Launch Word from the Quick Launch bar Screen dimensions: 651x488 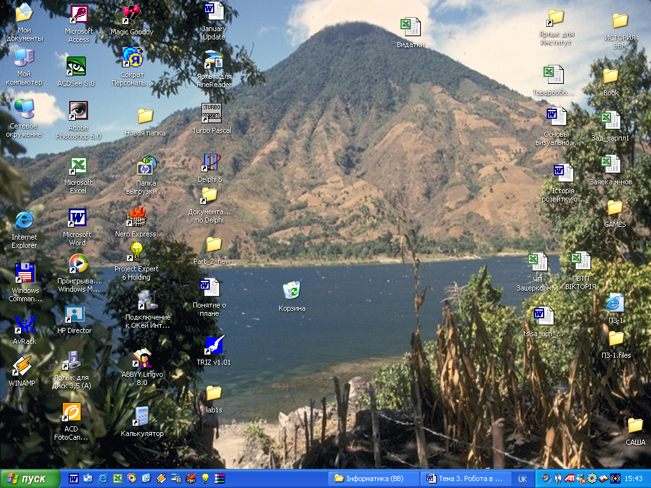coord(74,478)
